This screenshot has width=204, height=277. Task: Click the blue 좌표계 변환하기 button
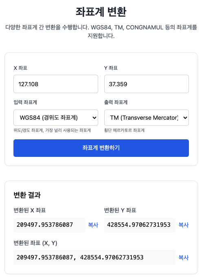[x=101, y=148]
